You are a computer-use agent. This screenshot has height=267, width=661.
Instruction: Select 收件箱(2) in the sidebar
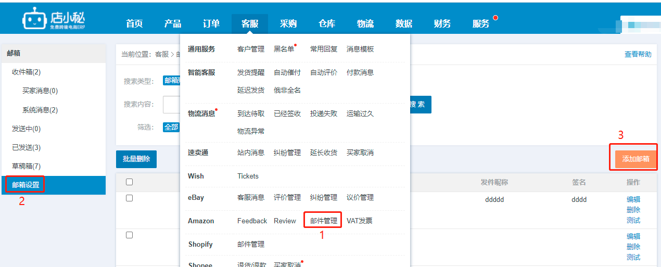point(26,72)
